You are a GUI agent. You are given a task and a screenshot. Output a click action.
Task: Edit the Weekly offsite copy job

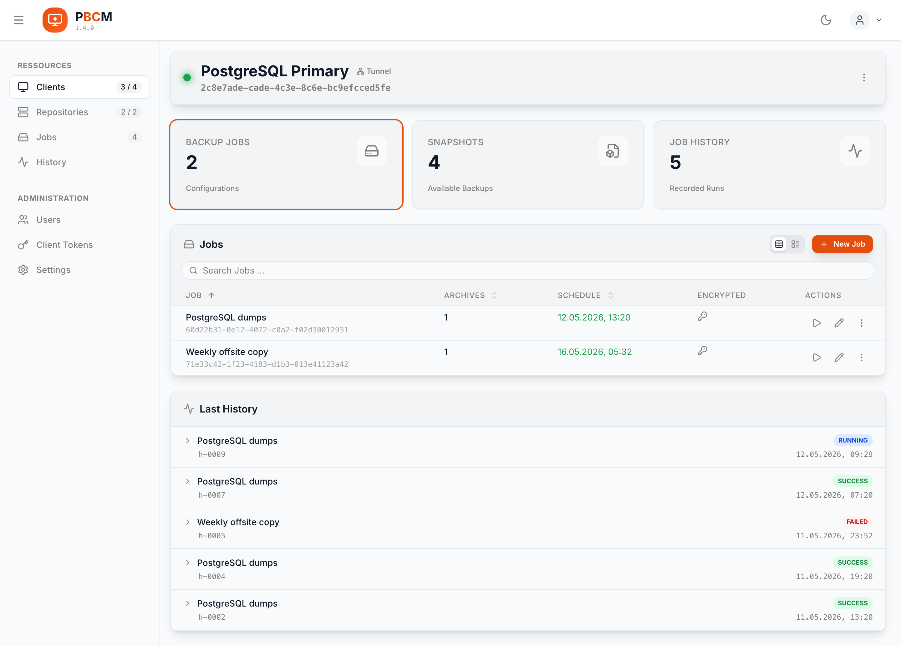pyautogui.click(x=839, y=358)
